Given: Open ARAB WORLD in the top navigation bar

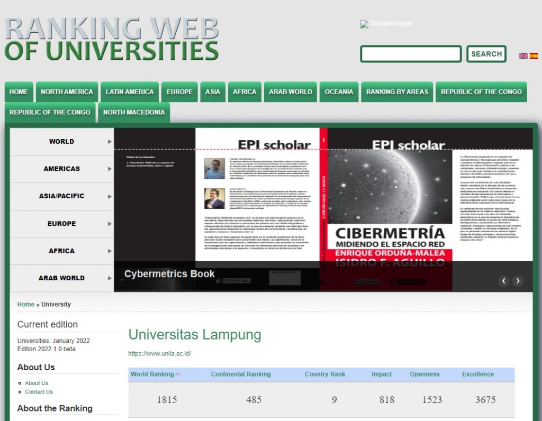Looking at the screenshot, I should pyautogui.click(x=291, y=92).
